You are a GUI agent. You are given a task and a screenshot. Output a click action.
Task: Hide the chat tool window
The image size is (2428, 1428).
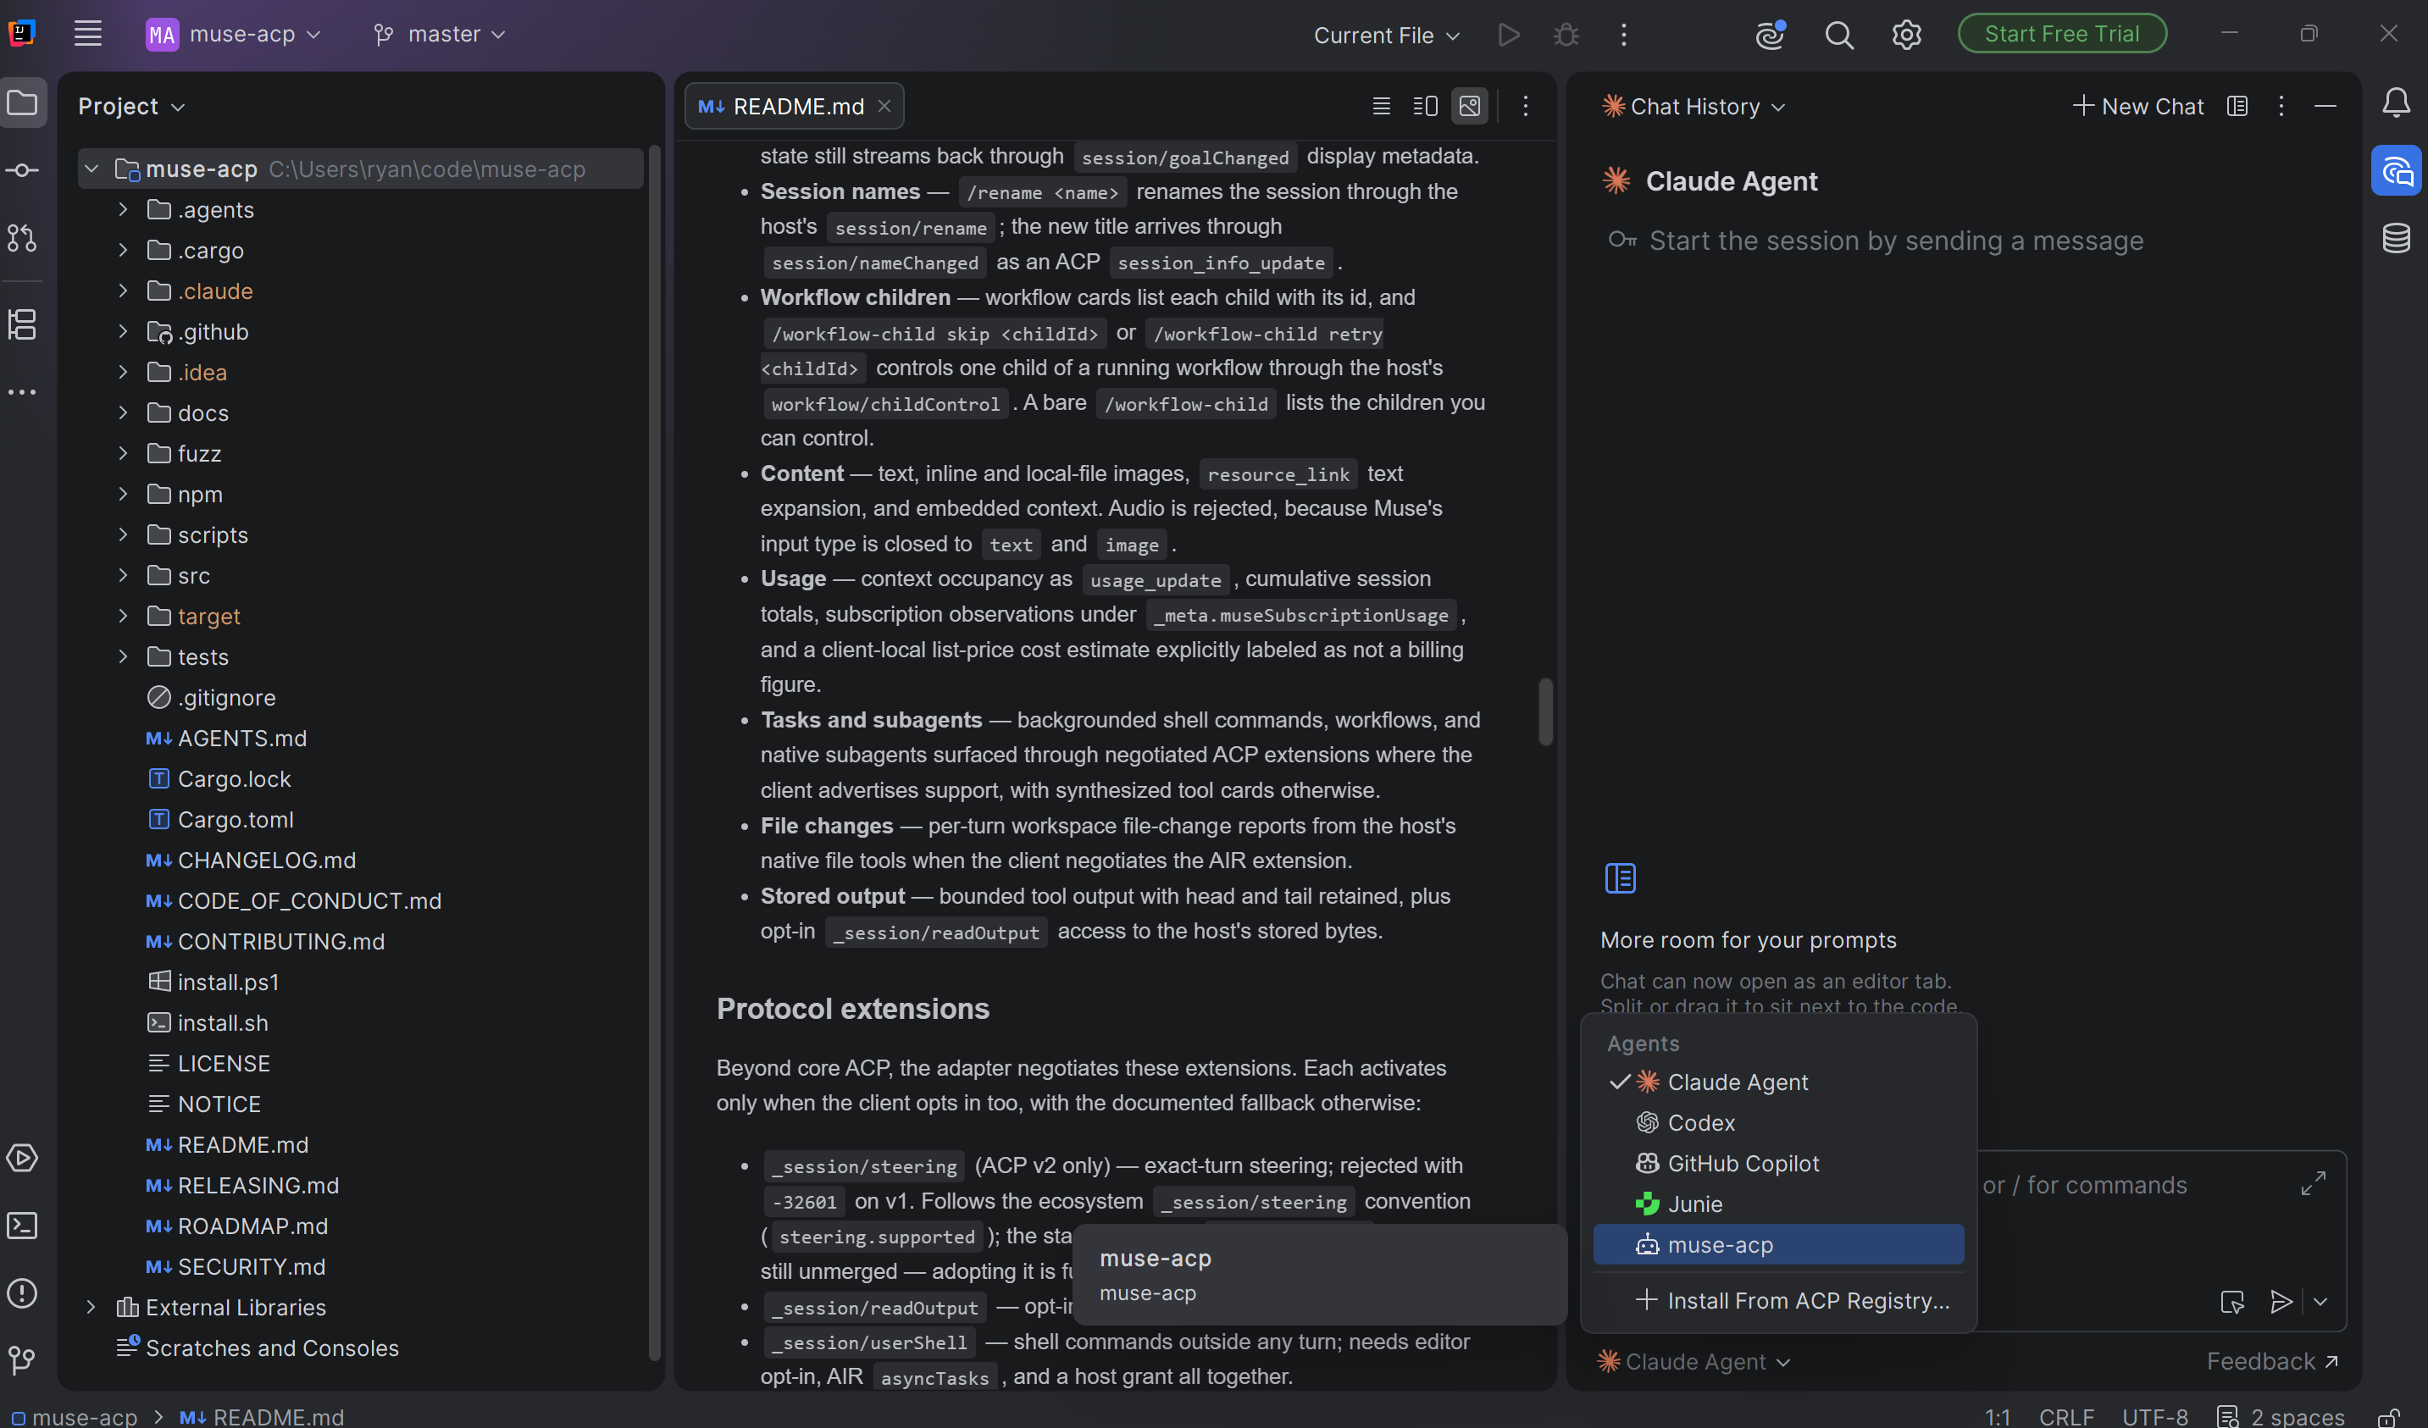pyautogui.click(x=2325, y=106)
